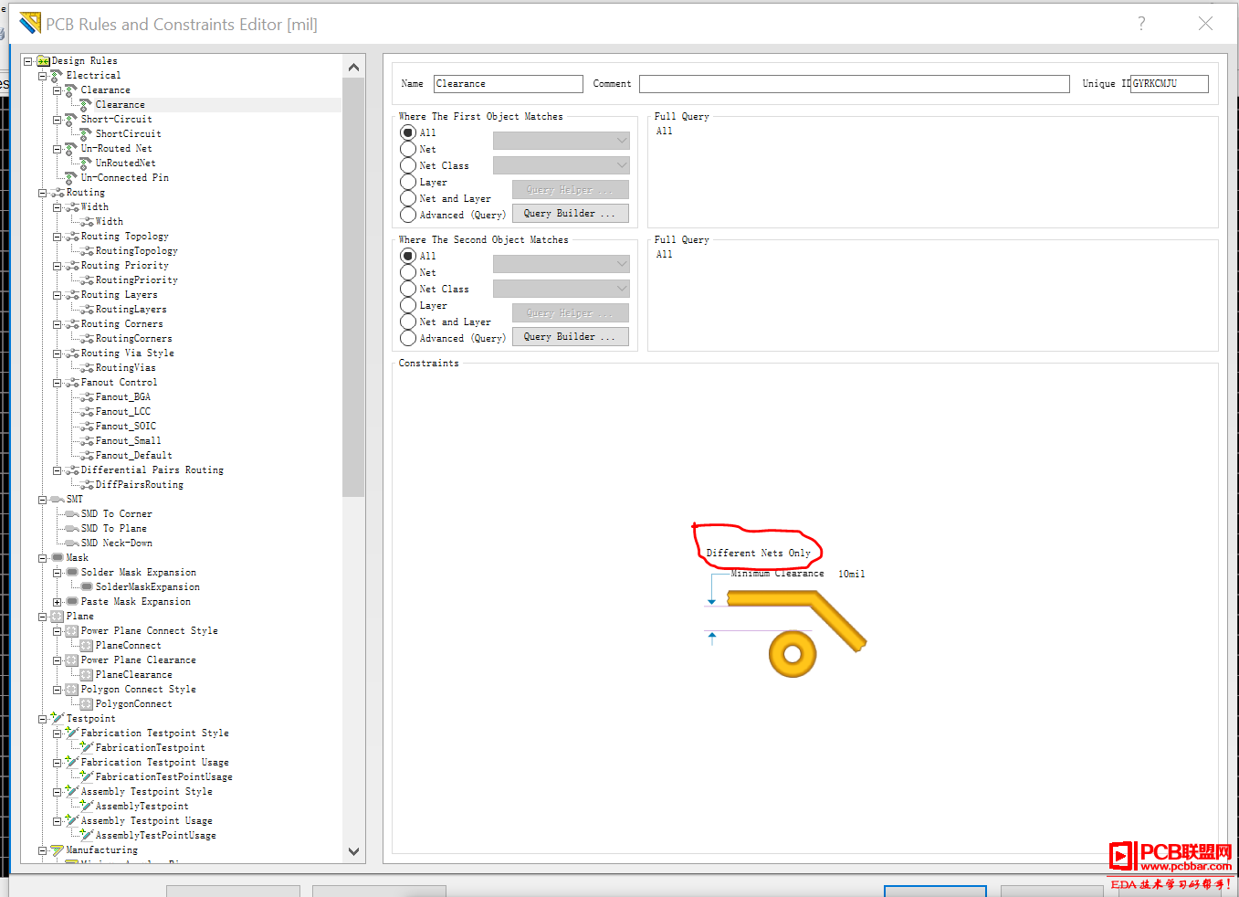
Task: Click the Help question mark button
Action: 1140,24
